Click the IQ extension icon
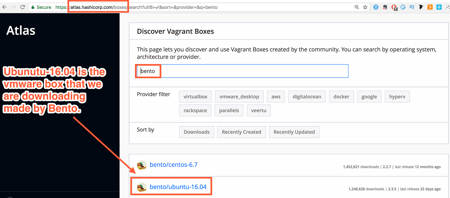The height and width of the screenshot is (198, 450). [412, 7]
